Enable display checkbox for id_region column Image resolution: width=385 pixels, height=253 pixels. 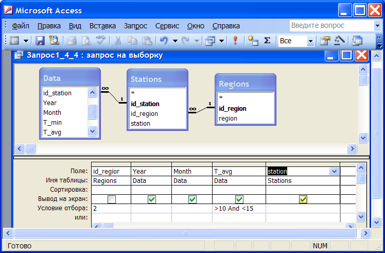tap(112, 199)
